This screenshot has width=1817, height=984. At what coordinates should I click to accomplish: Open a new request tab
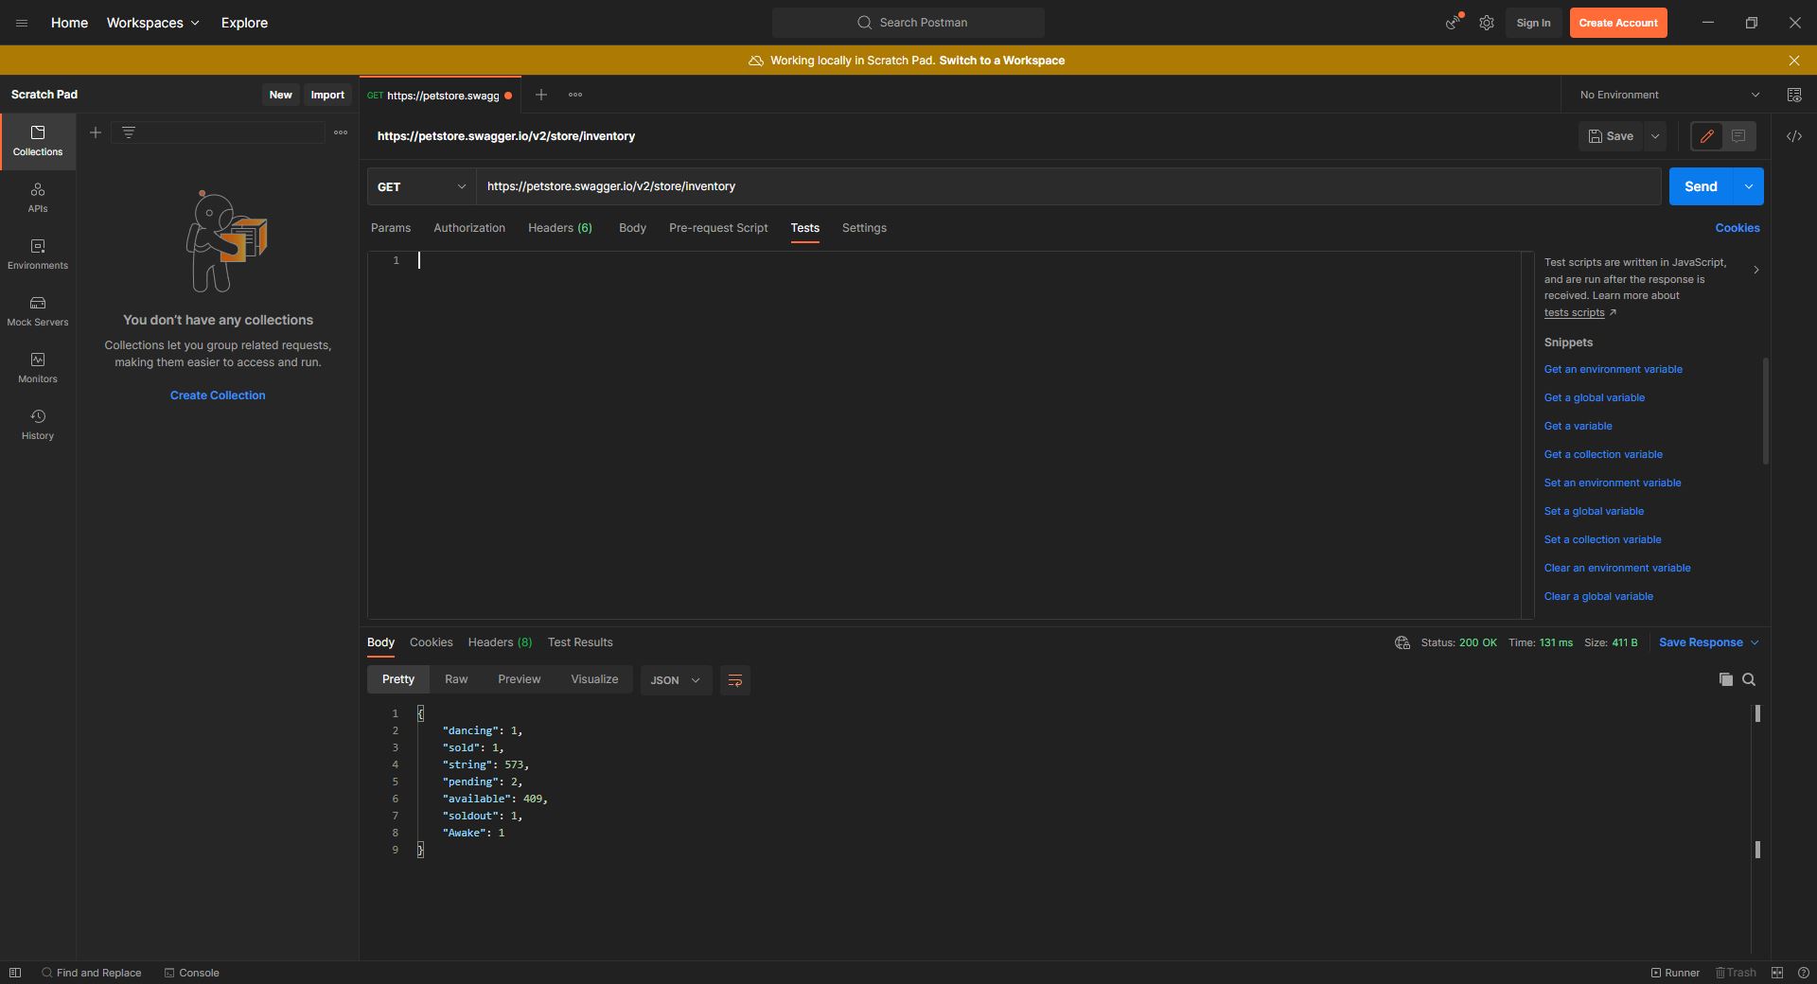(x=541, y=95)
